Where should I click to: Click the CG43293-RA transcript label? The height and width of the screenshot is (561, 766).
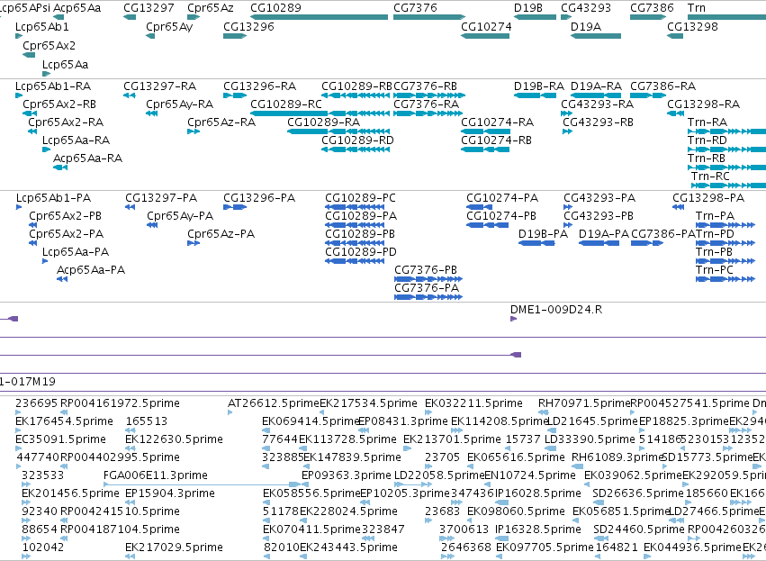click(x=597, y=104)
